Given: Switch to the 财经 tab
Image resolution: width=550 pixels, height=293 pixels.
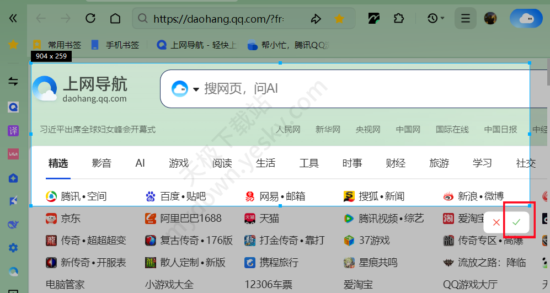Looking at the screenshot, I should pos(396,163).
